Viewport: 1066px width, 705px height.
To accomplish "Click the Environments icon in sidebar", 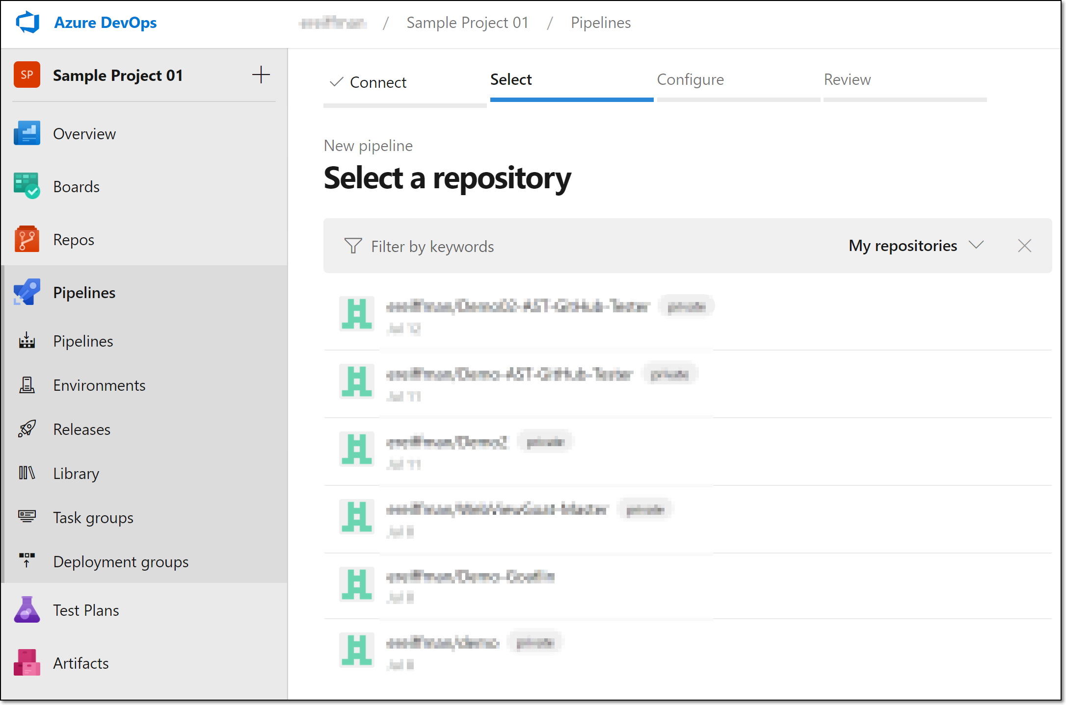I will click(27, 385).
